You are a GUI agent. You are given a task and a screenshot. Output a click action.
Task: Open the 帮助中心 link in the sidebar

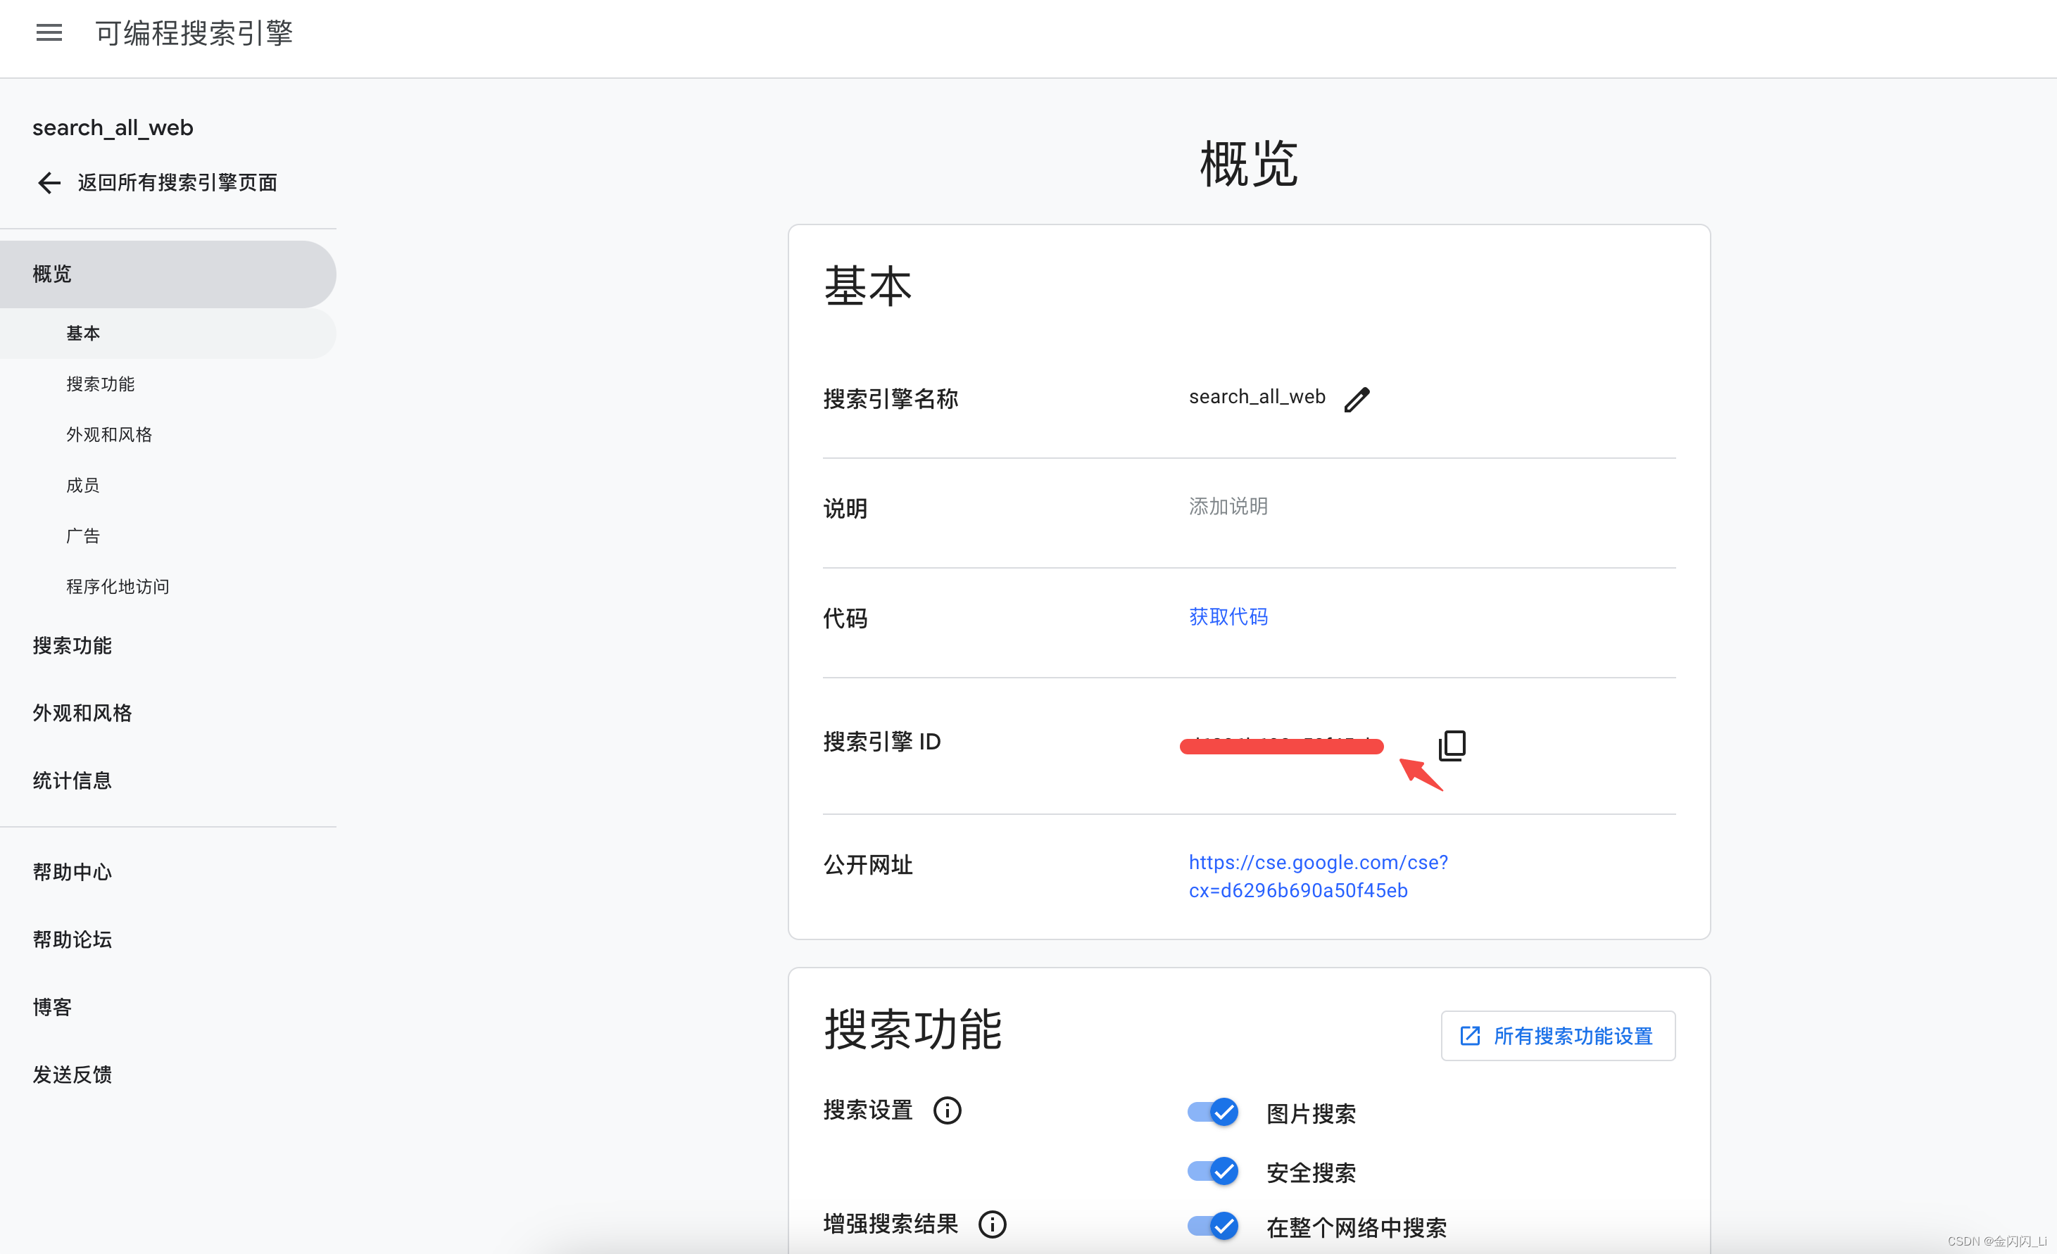click(x=72, y=872)
